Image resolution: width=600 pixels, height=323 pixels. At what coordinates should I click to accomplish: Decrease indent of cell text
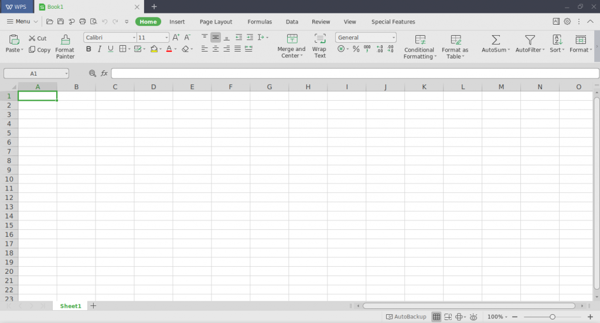pos(239,37)
